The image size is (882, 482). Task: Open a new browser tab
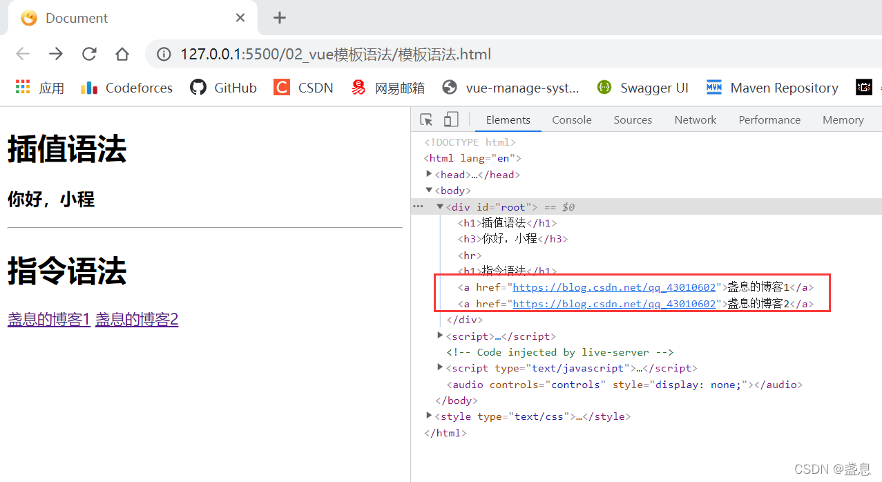pyautogui.click(x=280, y=18)
